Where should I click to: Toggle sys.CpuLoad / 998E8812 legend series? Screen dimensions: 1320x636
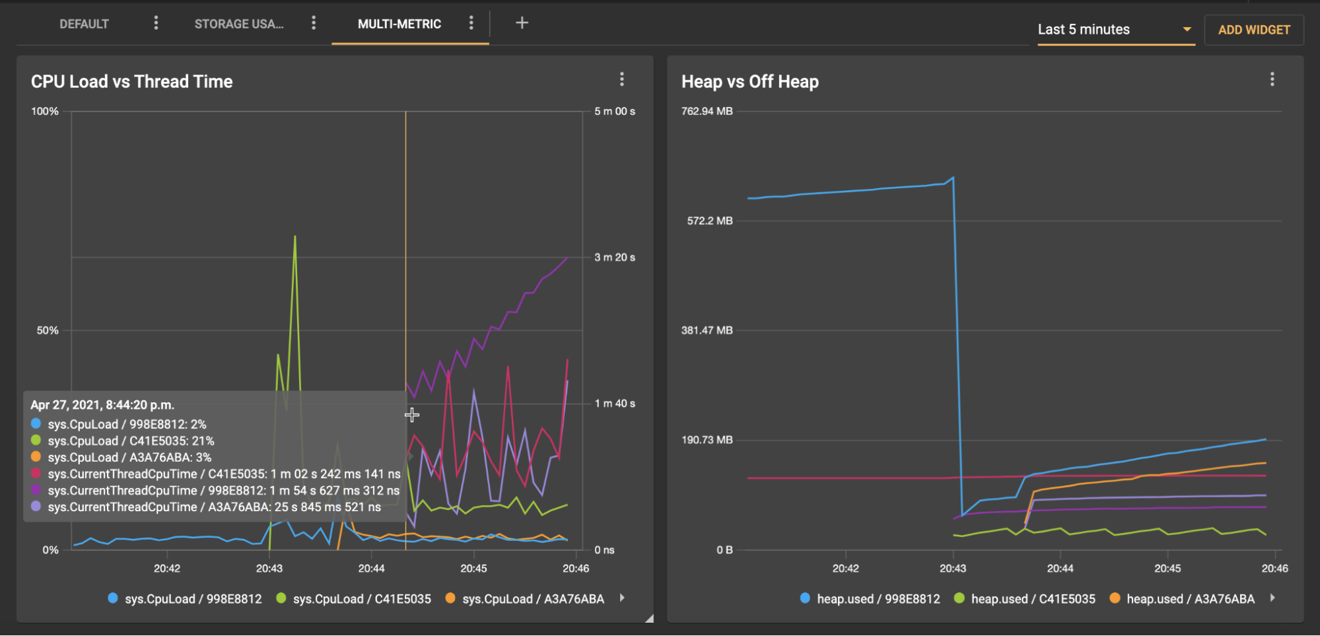[185, 599]
